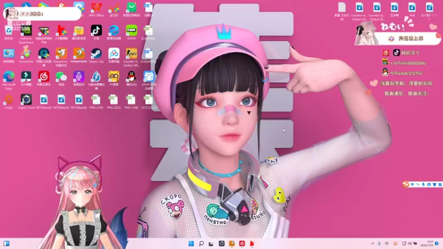Click the notification badge beside the clock
Viewport: 443px width, 249px height.
coord(437,243)
